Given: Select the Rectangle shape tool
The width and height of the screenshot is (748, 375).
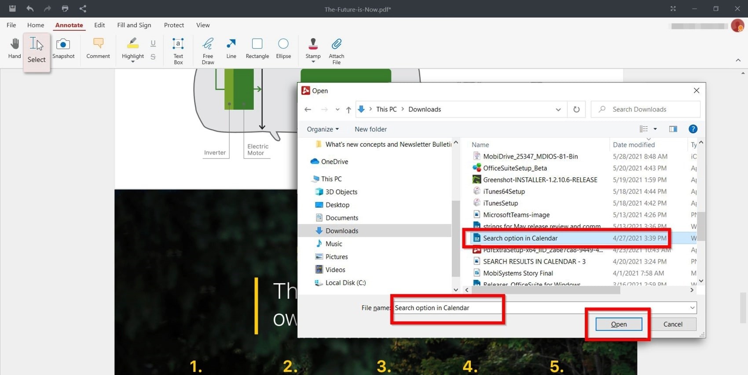Looking at the screenshot, I should 257,48.
